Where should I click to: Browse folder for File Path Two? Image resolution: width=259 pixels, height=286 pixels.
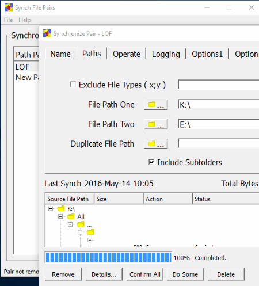[x=156, y=124]
